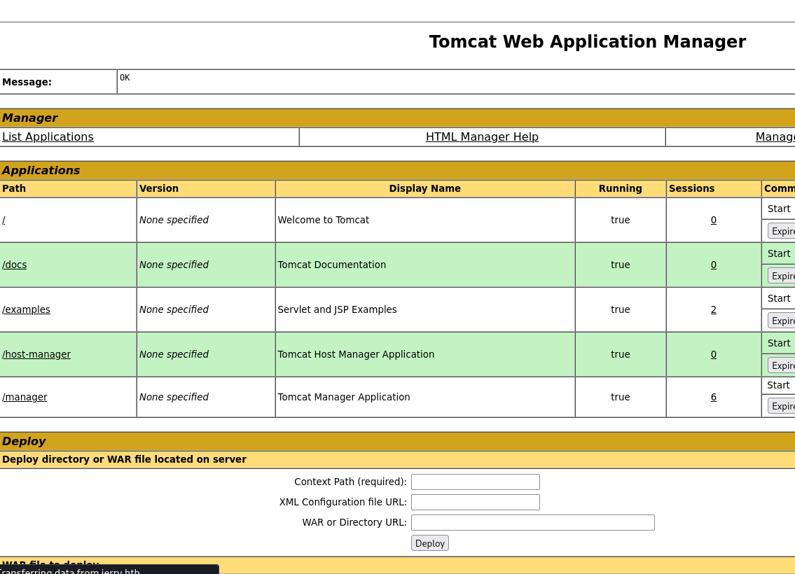Select "true" running value in /host-manager row
This screenshot has width=795, height=574.
pyautogui.click(x=620, y=354)
